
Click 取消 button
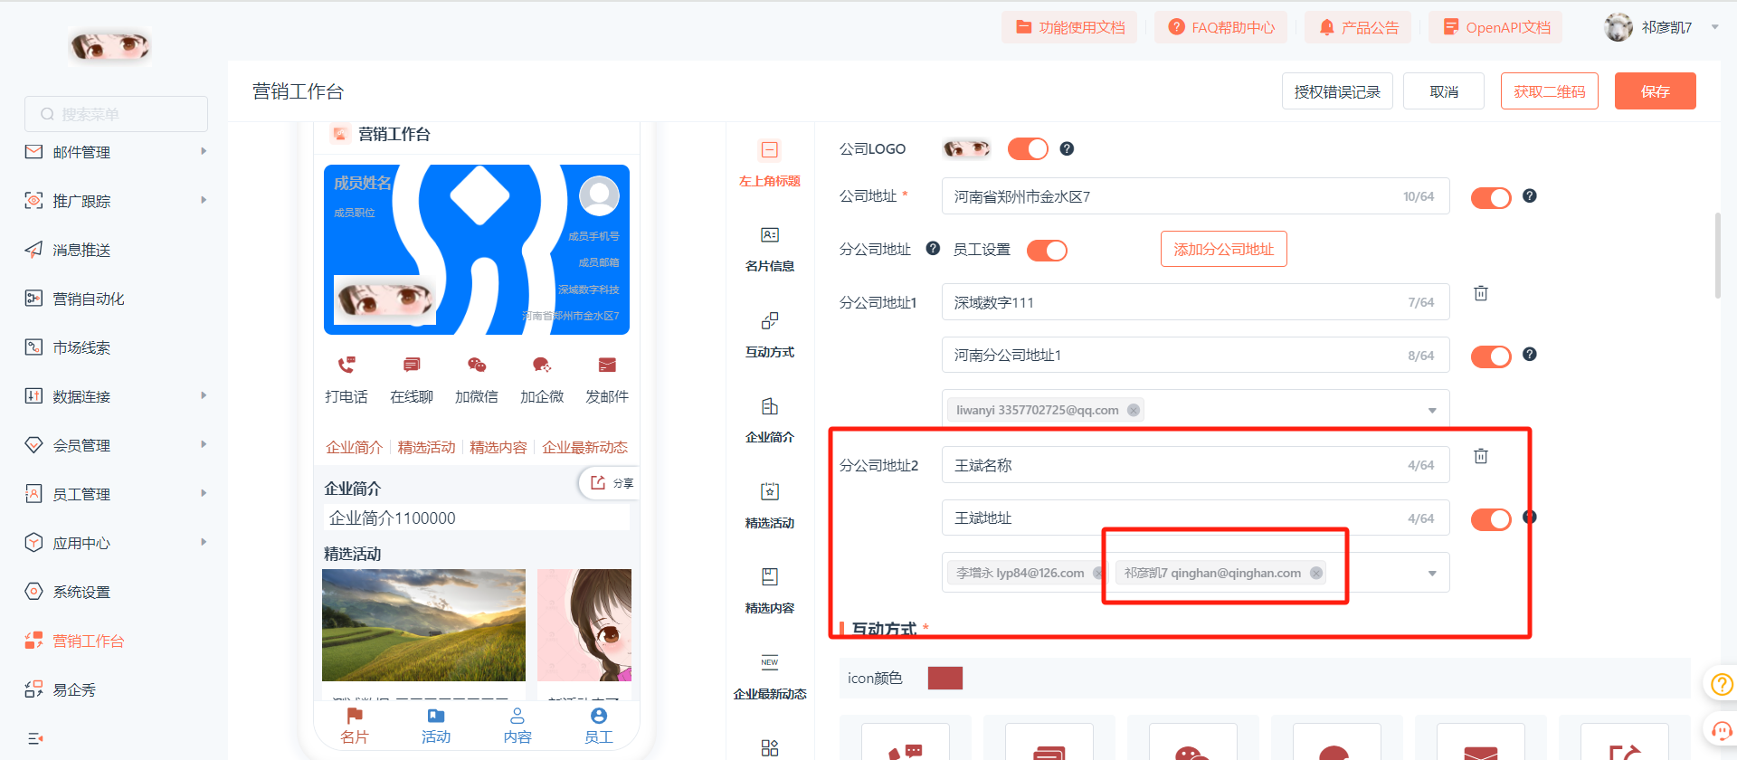(x=1444, y=91)
